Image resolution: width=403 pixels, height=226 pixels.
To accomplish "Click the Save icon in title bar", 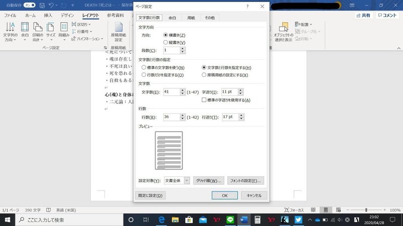I will click(42, 5).
